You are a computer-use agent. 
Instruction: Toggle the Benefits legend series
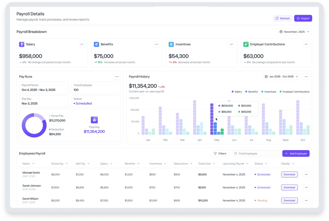251,92
